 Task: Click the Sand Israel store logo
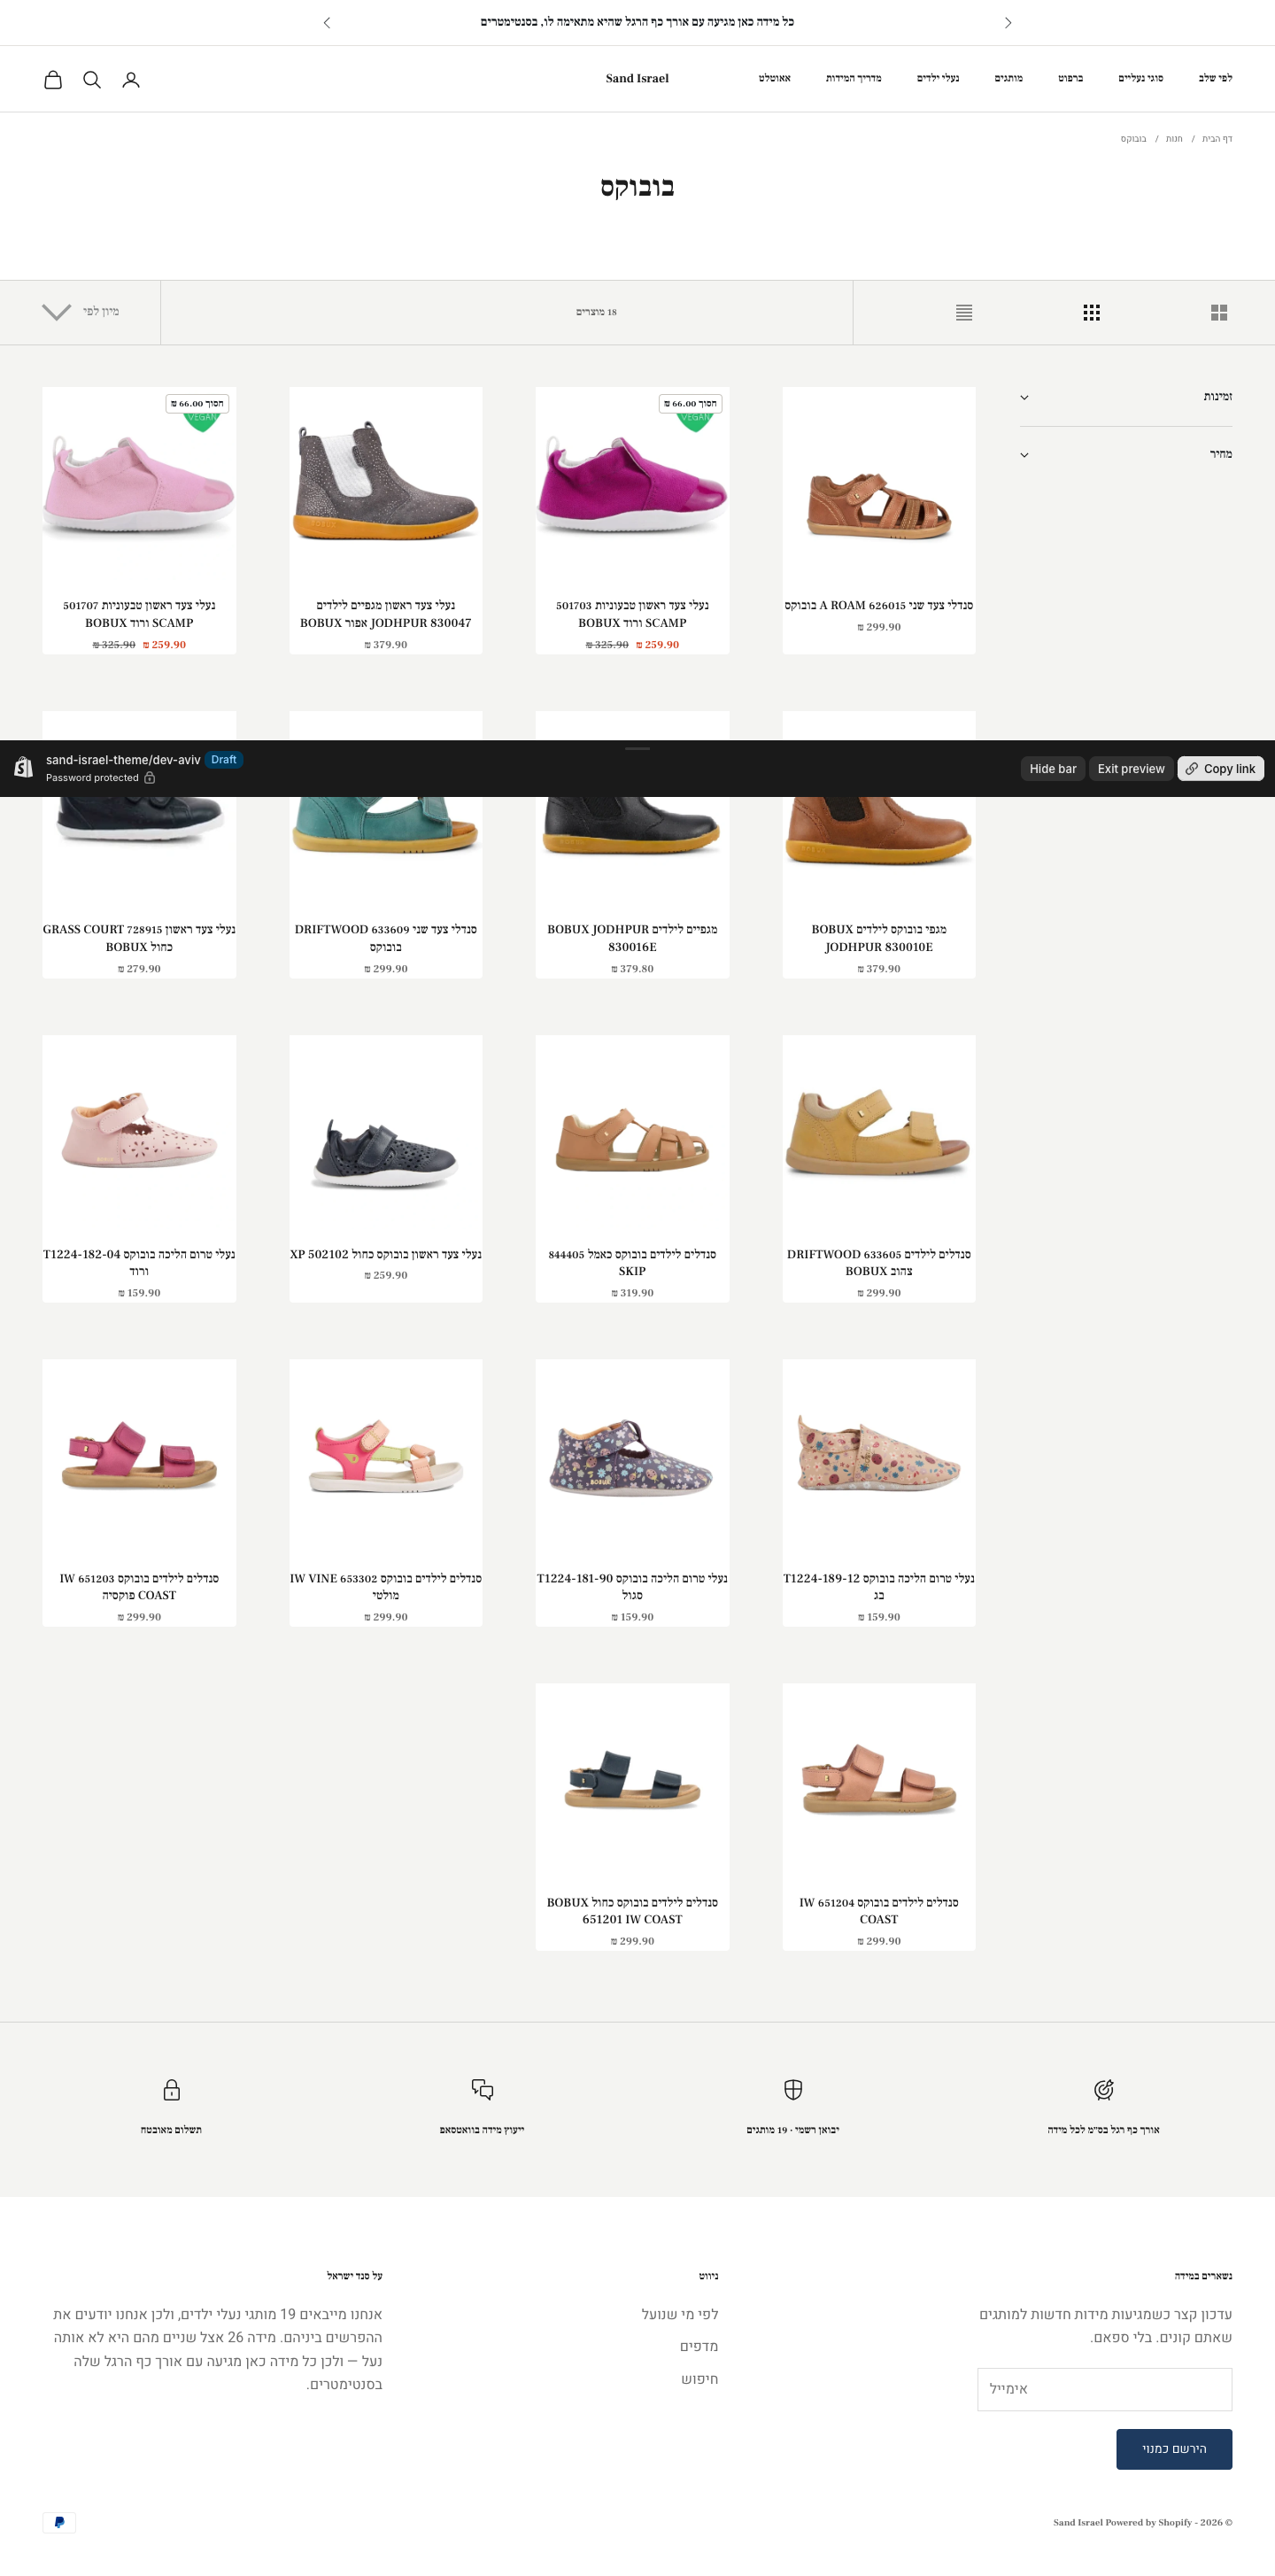(637, 78)
